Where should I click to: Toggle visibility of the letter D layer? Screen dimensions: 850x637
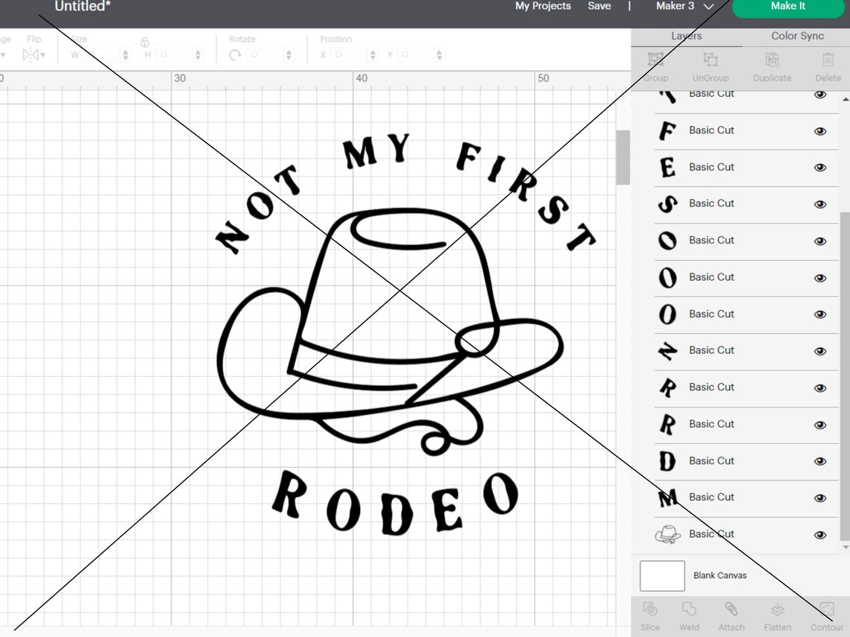820,460
